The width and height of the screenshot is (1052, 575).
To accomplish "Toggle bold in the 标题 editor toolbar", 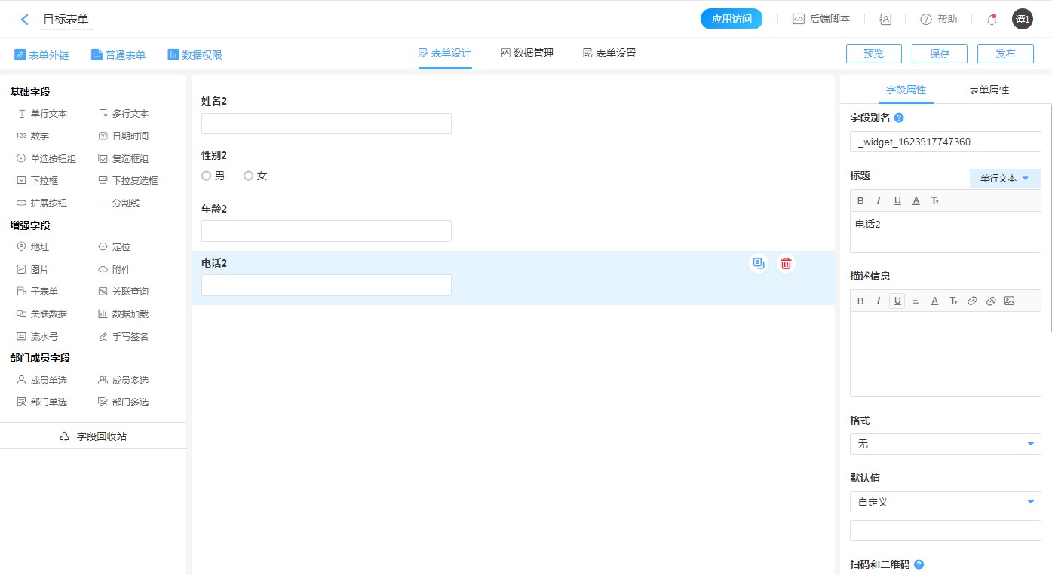I will tap(860, 201).
